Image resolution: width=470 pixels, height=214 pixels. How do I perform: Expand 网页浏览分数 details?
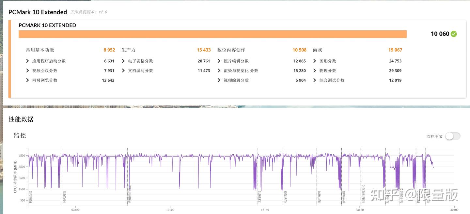pyautogui.click(x=28, y=80)
